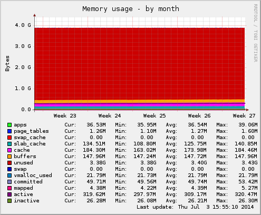Click the 'unused' legend label

(x=23, y=163)
